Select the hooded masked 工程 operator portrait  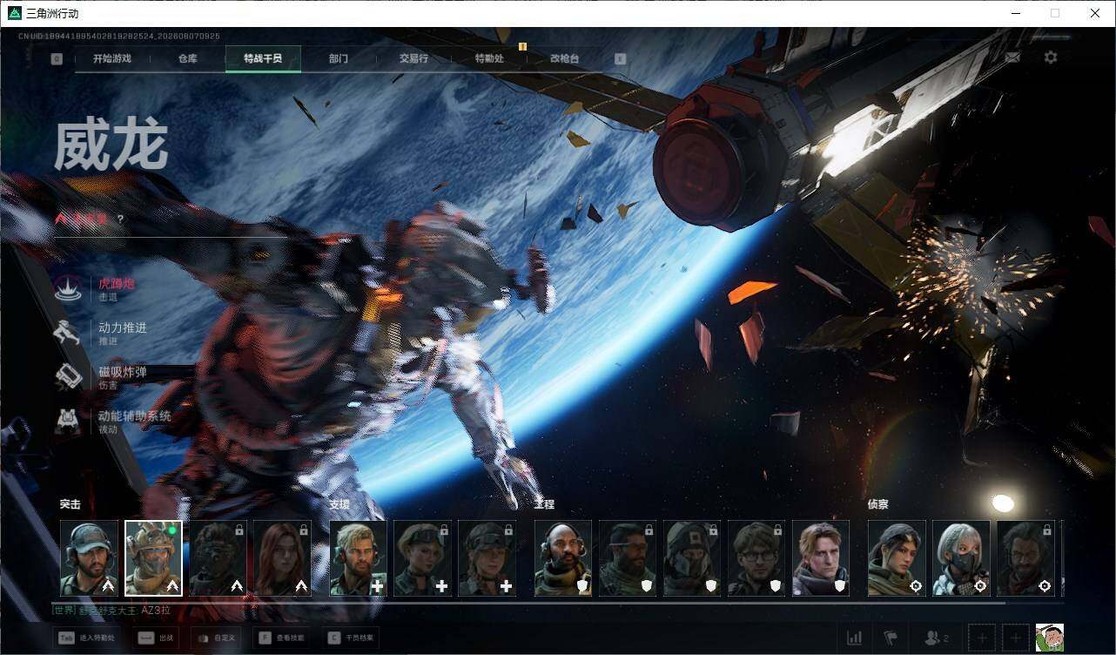[x=692, y=558]
